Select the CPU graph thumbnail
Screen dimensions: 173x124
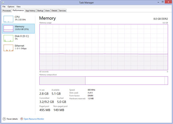coord(8,19)
